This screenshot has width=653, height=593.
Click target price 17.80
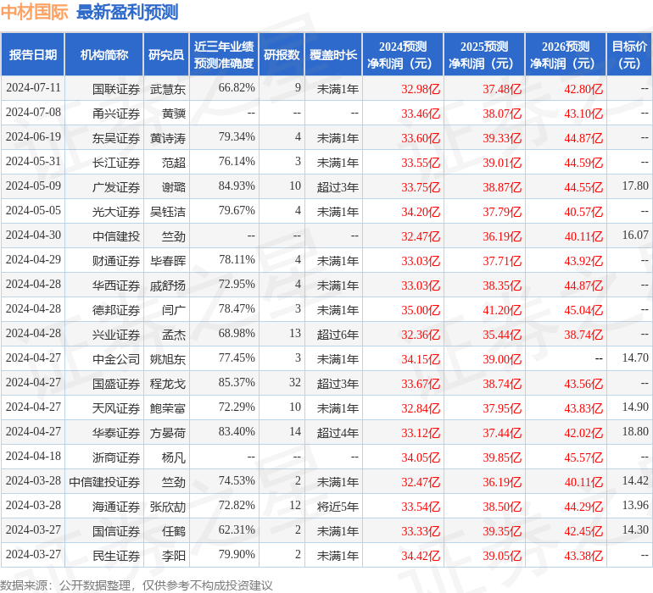tap(635, 186)
